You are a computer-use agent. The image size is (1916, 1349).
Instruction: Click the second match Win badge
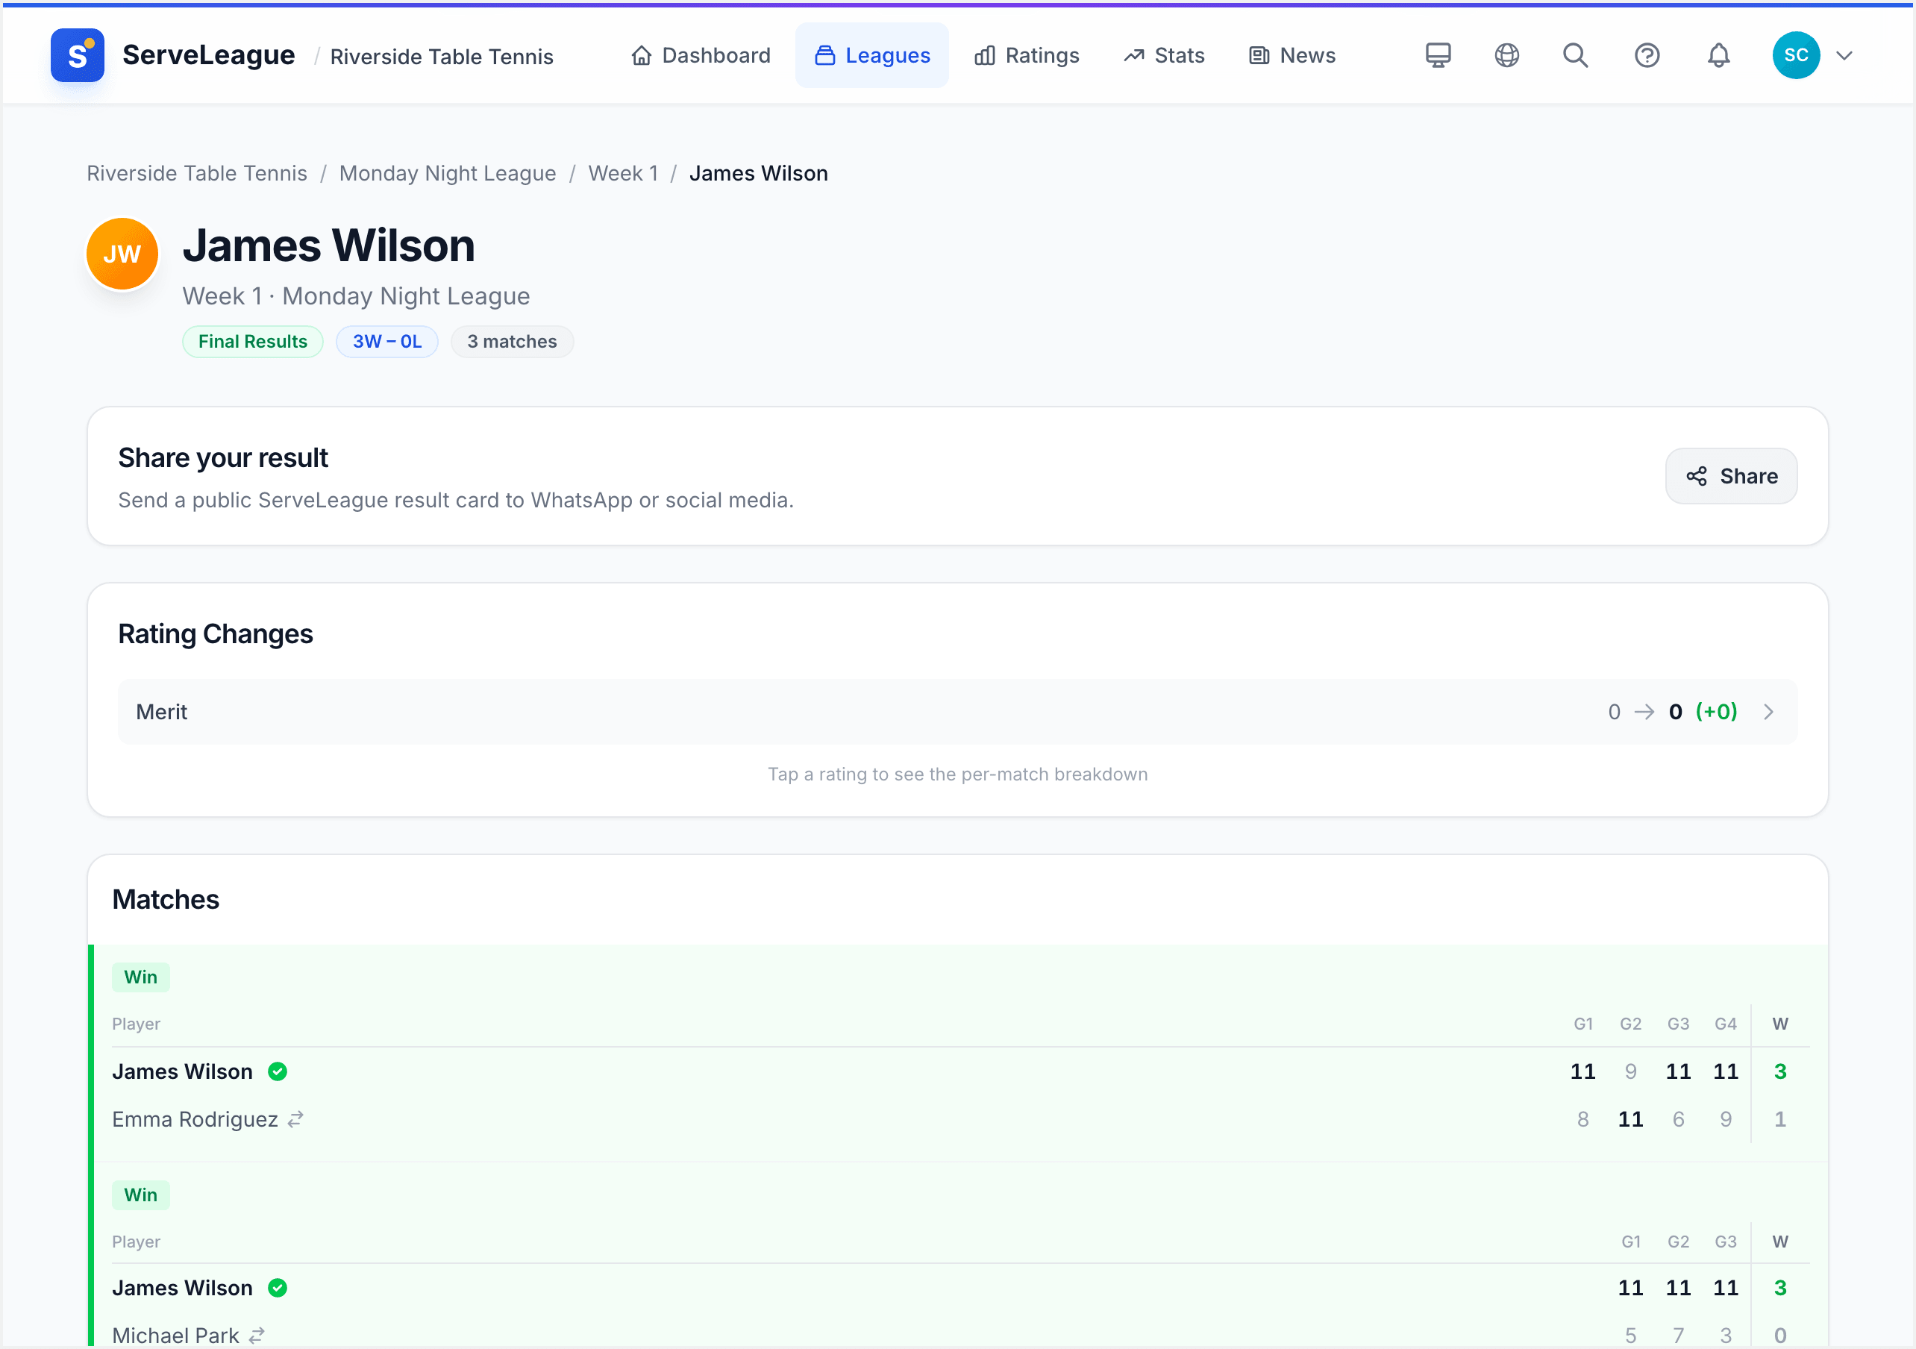coord(141,1195)
